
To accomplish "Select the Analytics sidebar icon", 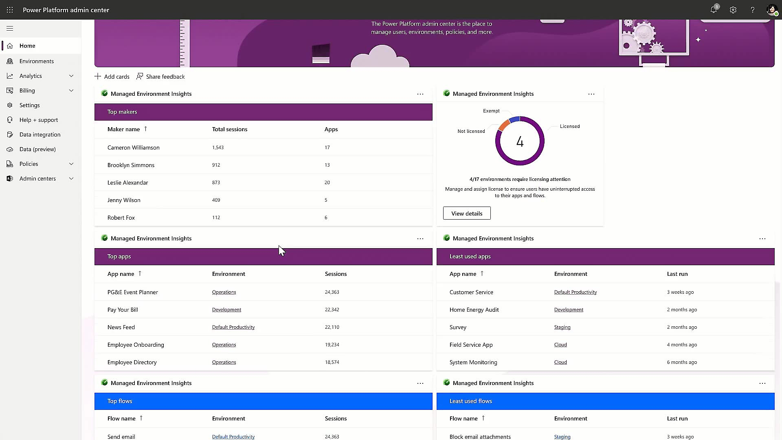I will [x=10, y=76].
